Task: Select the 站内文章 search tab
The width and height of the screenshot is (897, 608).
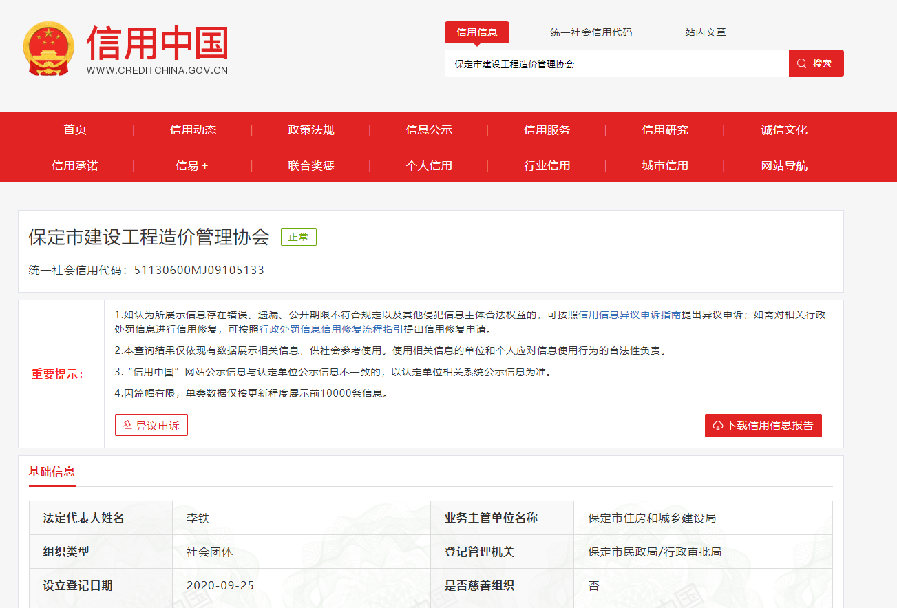Action: [706, 32]
